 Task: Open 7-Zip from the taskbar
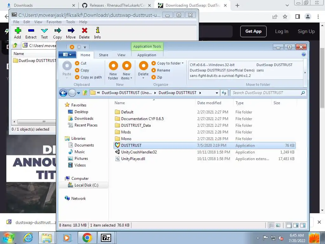[x=106, y=238]
